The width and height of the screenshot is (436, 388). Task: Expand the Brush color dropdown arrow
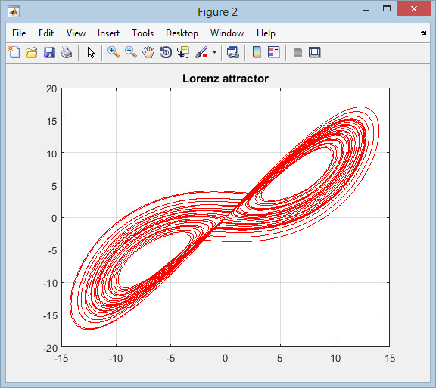214,52
